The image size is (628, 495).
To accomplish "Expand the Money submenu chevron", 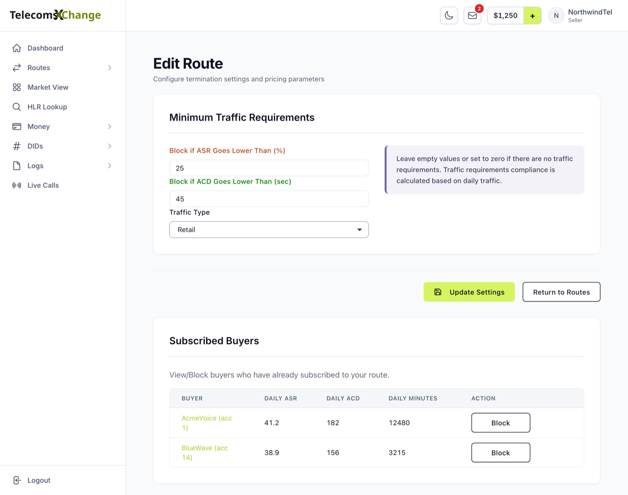I will 110,127.
